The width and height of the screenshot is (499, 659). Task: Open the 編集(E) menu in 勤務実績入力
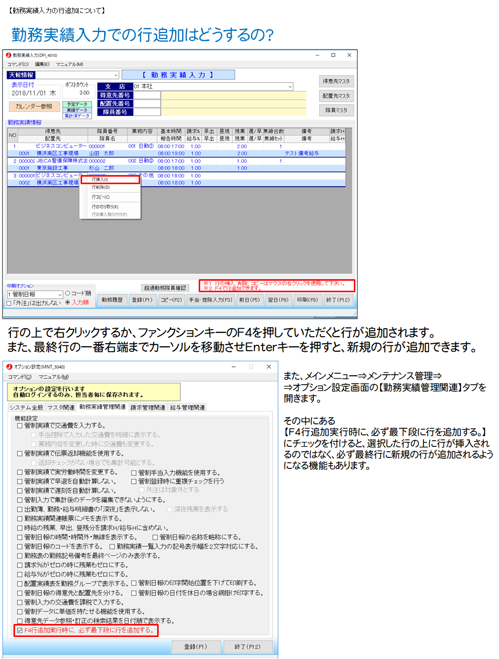coord(42,65)
